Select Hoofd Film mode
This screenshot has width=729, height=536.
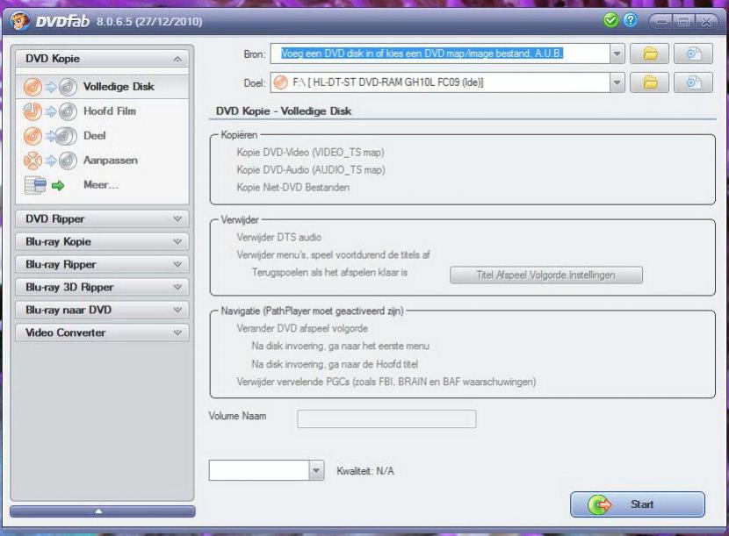[102, 111]
